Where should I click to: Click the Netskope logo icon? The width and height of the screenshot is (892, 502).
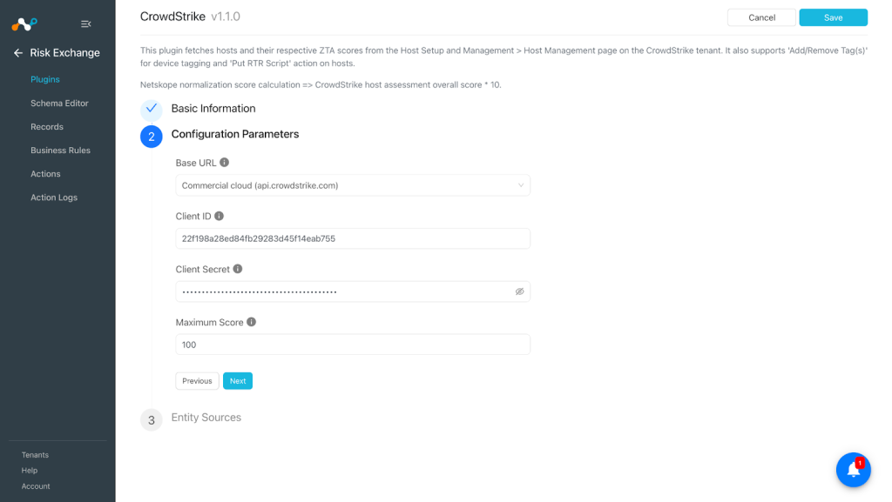tap(24, 23)
